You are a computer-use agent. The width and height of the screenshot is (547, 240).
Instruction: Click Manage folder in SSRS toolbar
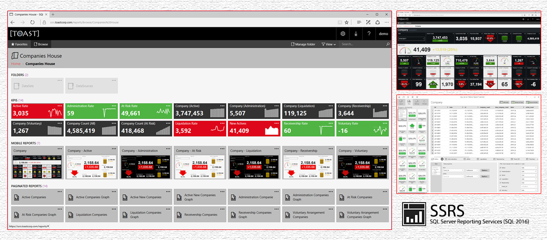point(303,44)
